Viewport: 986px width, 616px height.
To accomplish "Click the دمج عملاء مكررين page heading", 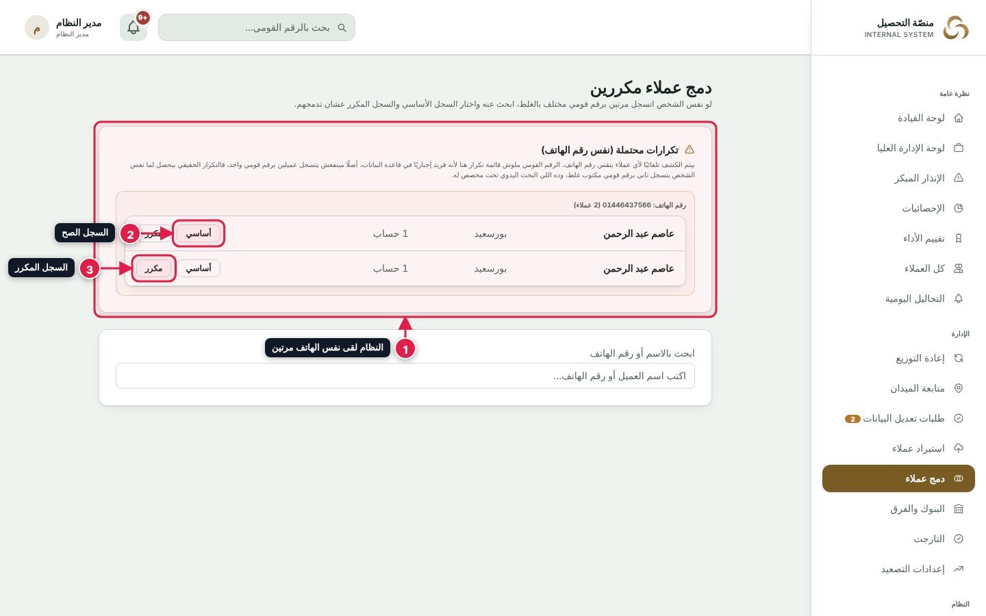I will [x=651, y=88].
